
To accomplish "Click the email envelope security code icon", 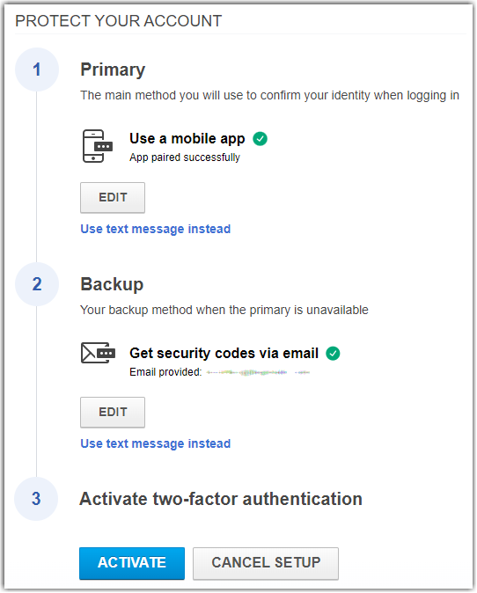I will pos(98,353).
